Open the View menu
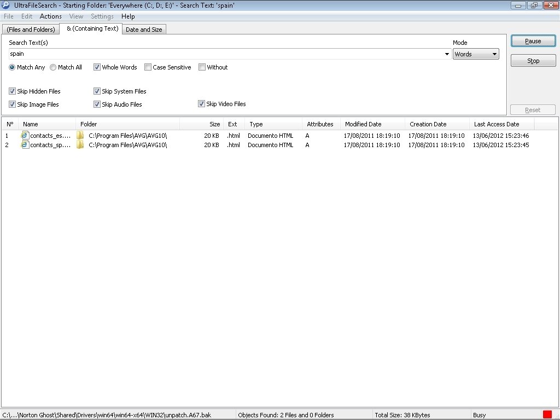Screen dimensions: 560x420 [x=76, y=16]
